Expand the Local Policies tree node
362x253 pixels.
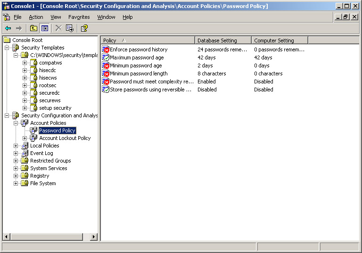(16, 146)
